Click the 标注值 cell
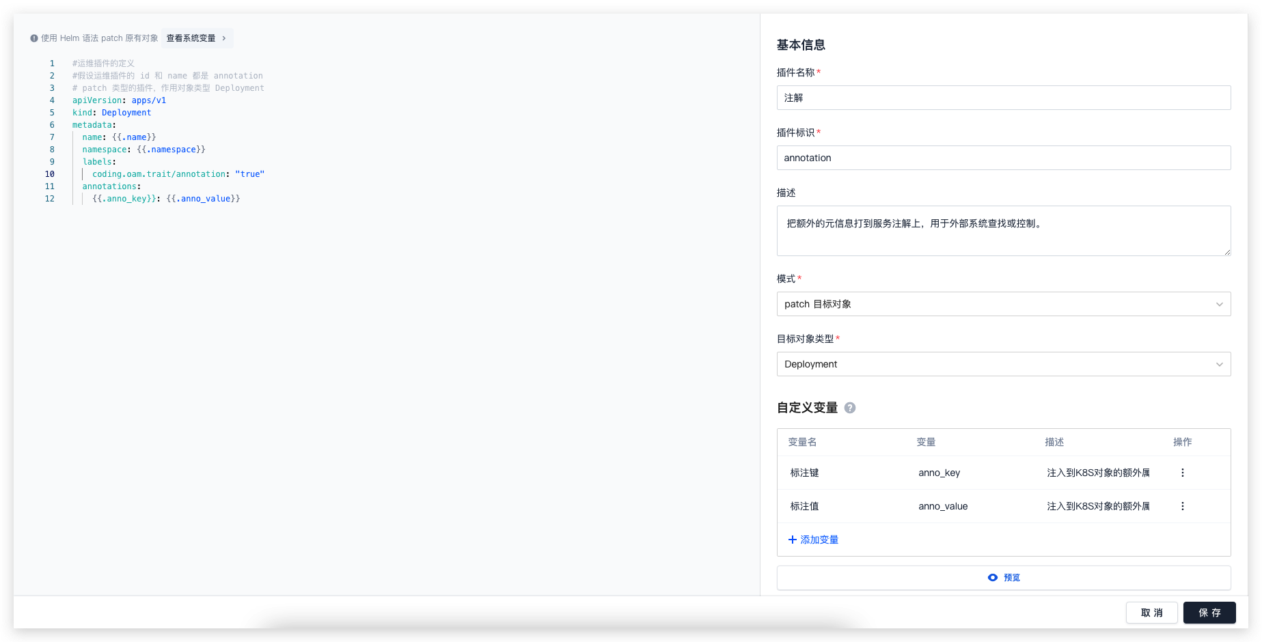Viewport: 1262px width, 642px height. (x=804, y=506)
